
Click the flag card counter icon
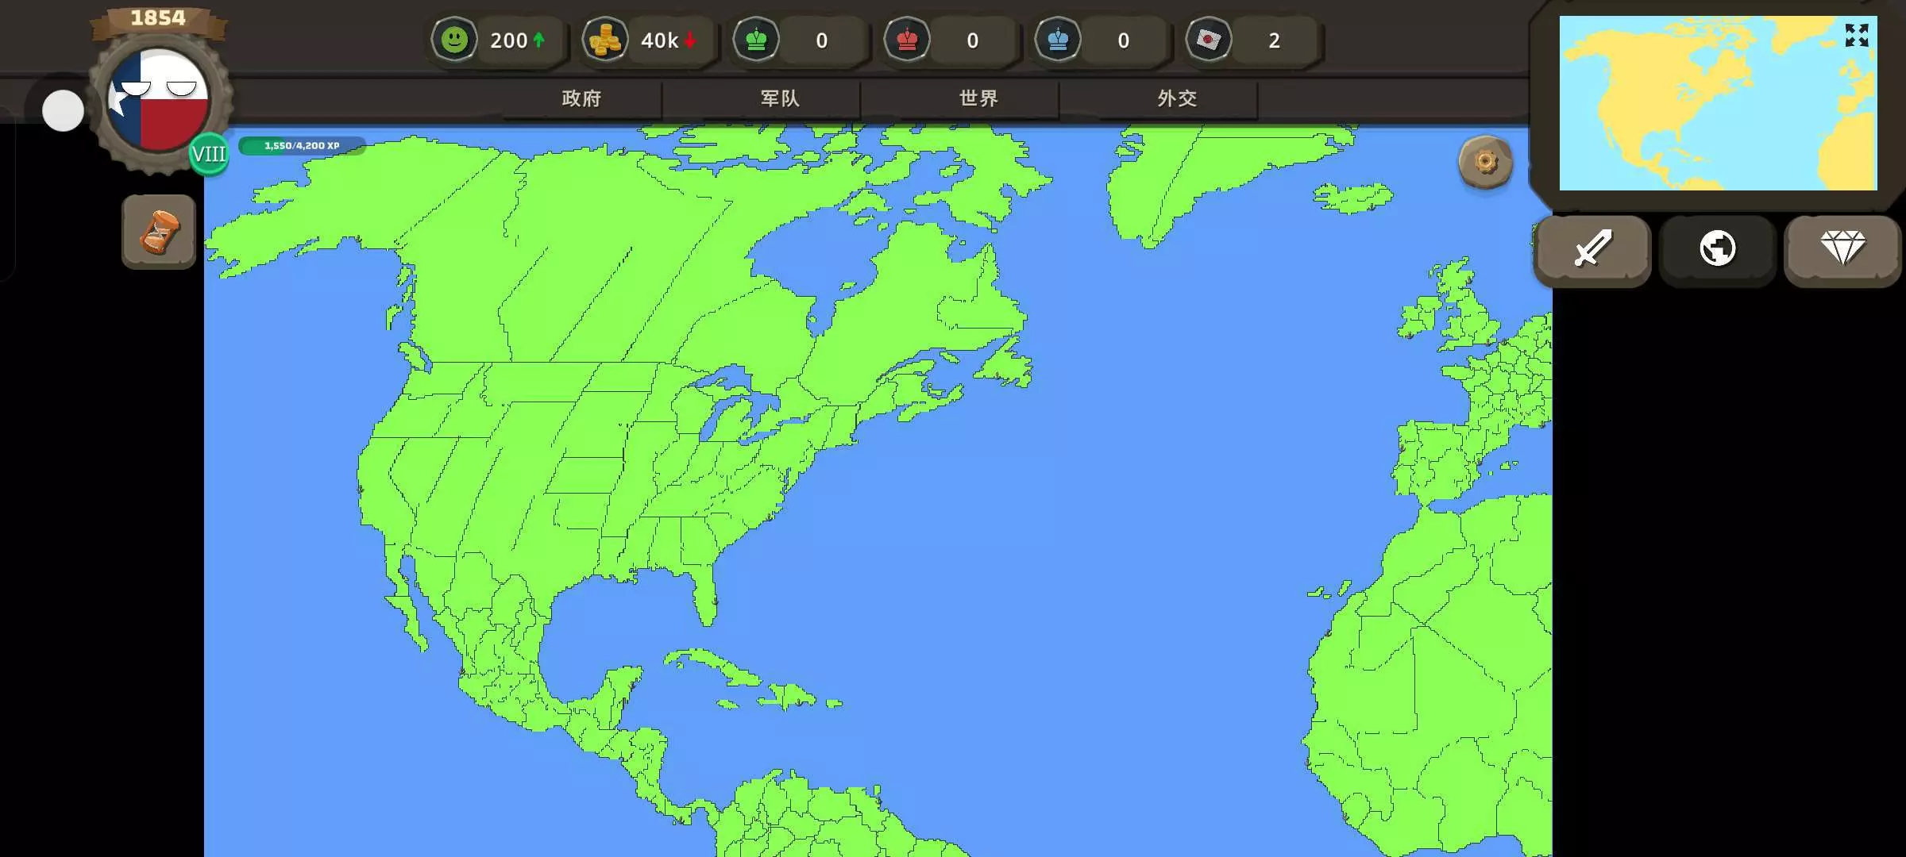(x=1208, y=40)
